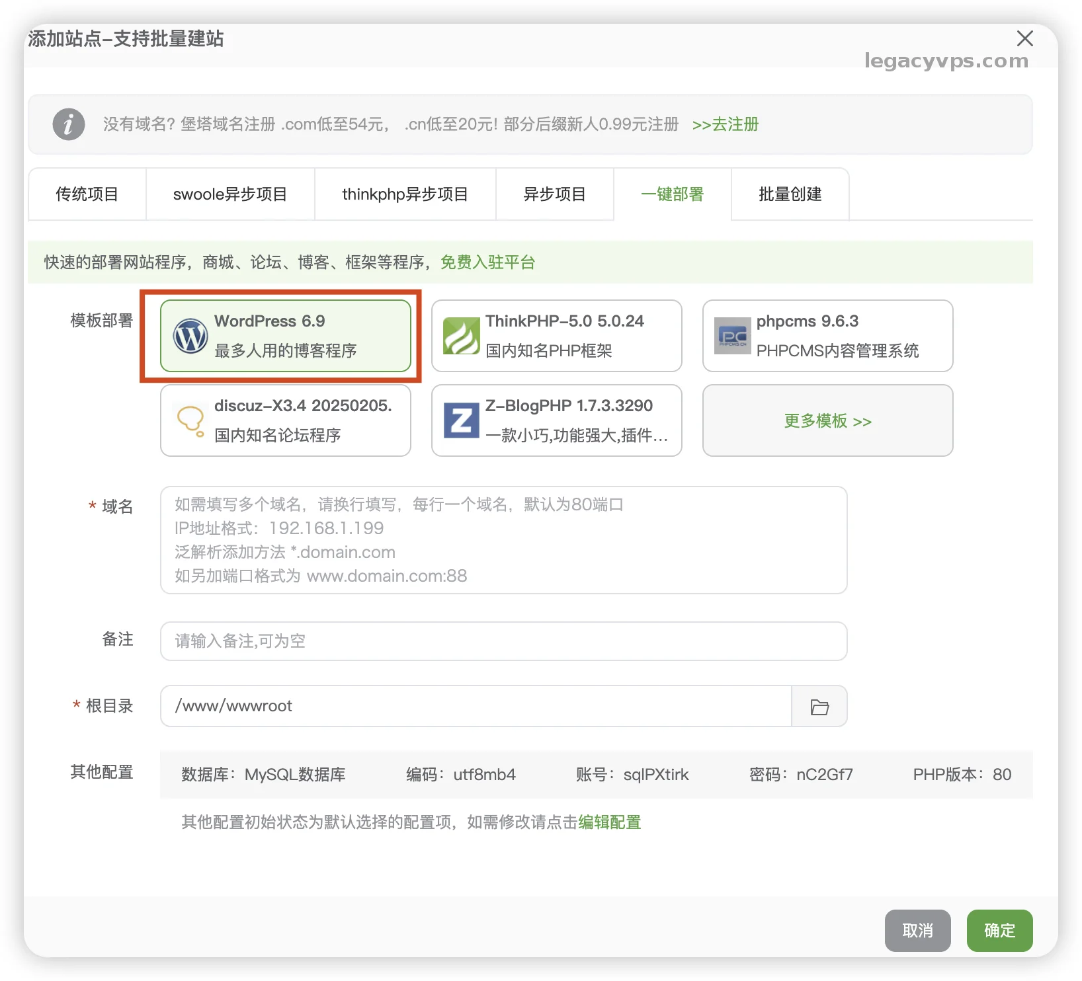Close the 添加站点 dialog

click(1024, 39)
